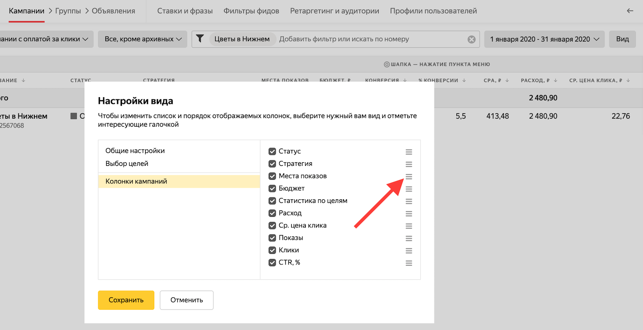
Task: Click drag handle icon for Показы row
Action: 409,238
